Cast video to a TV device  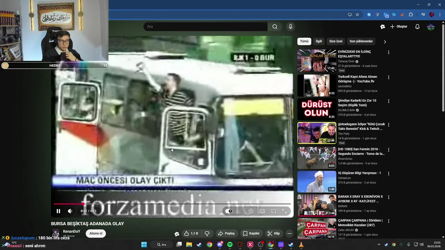pos(273,211)
